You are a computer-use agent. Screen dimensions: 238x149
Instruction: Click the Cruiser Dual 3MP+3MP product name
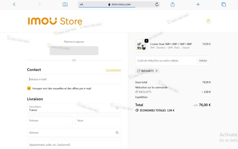coord(171,44)
